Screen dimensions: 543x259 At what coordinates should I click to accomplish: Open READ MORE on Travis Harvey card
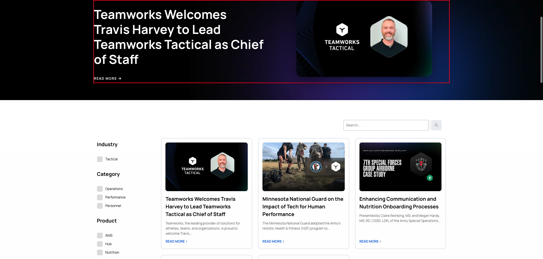(x=176, y=241)
